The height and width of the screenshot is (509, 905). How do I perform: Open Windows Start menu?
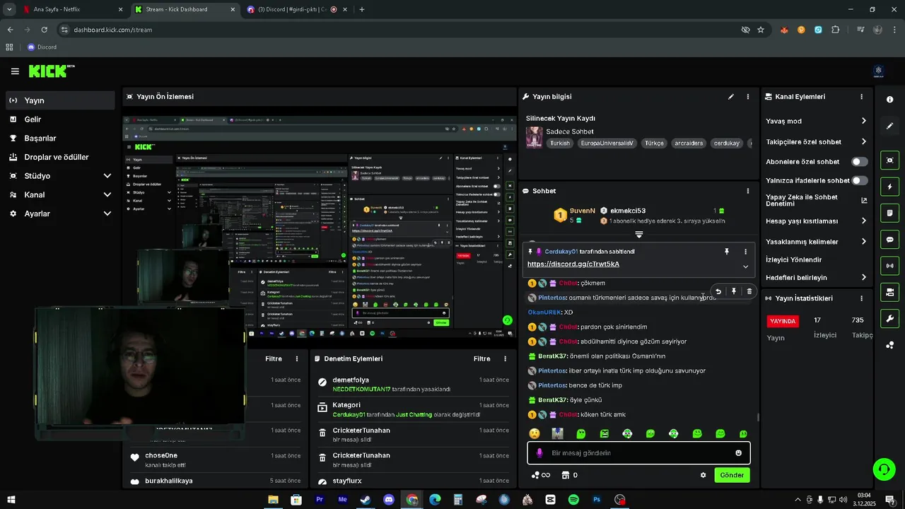(11, 500)
